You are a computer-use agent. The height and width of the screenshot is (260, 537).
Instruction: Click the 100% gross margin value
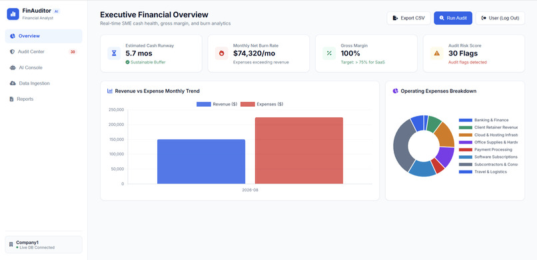pyautogui.click(x=350, y=53)
